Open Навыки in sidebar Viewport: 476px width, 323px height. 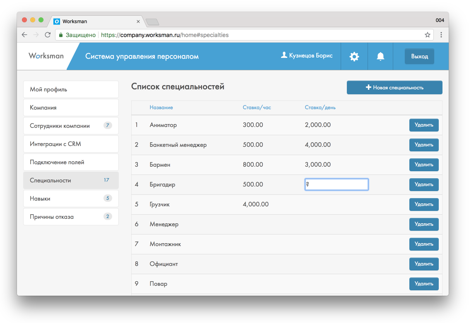click(71, 199)
